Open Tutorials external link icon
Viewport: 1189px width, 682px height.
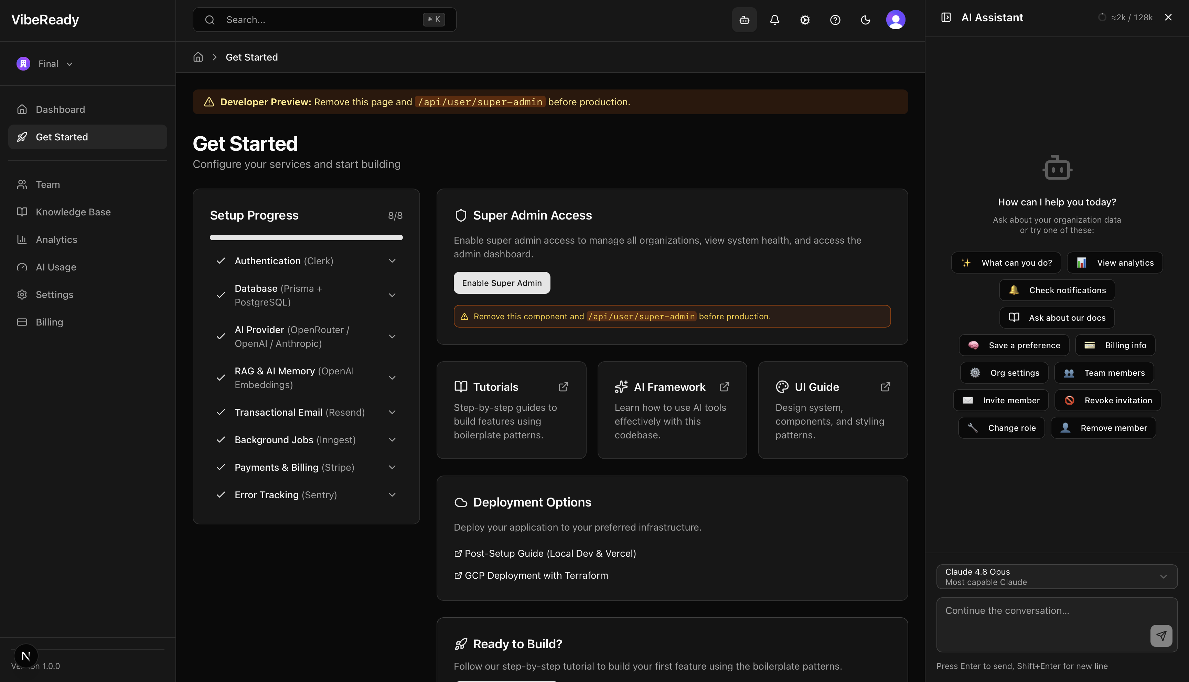pyautogui.click(x=563, y=387)
